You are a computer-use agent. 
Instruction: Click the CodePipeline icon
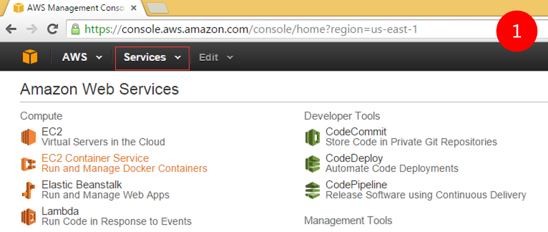coord(312,190)
